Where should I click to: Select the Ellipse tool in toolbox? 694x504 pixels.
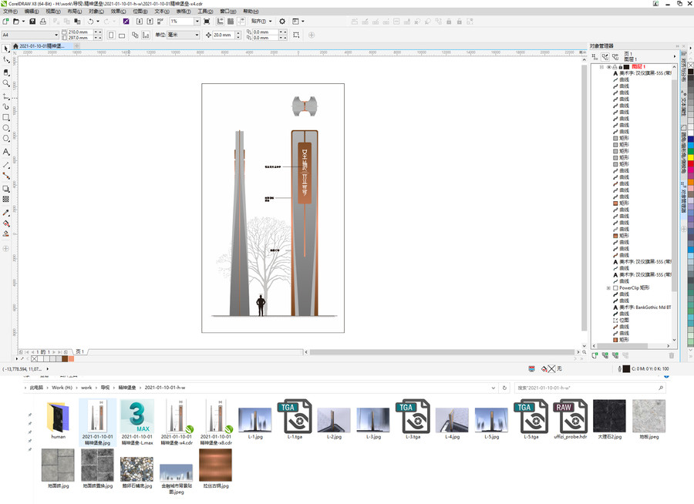(x=5, y=128)
